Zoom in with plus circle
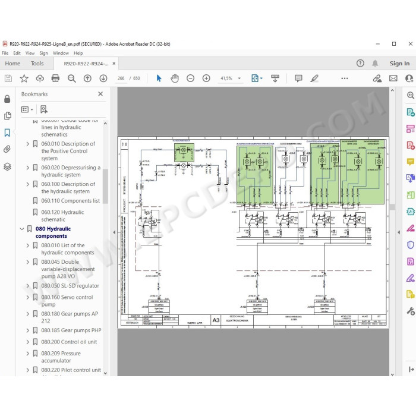 [206, 78]
